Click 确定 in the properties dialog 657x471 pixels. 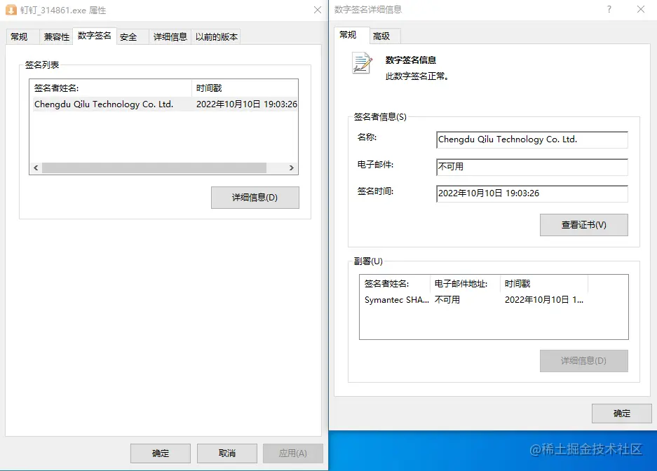coord(160,453)
